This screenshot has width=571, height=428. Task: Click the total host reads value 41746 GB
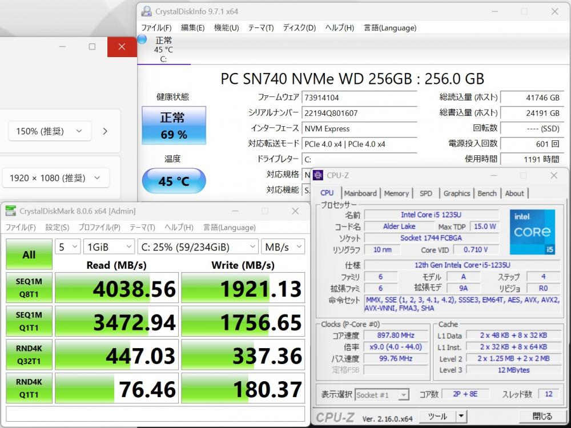tap(532, 98)
